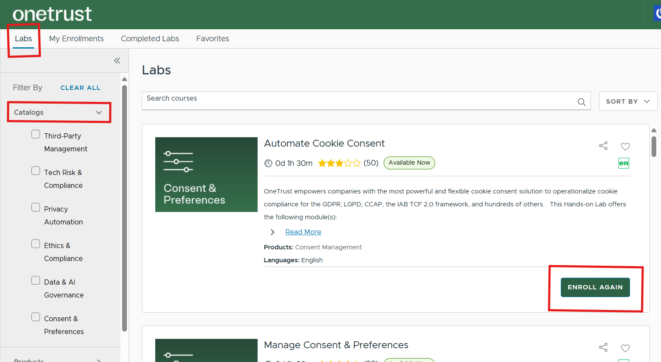Click the sidebar filter scrollbar
The image size is (661, 362).
point(124,209)
